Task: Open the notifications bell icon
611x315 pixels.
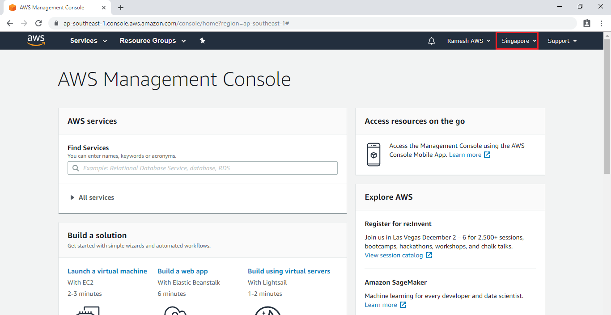Action: coord(432,41)
